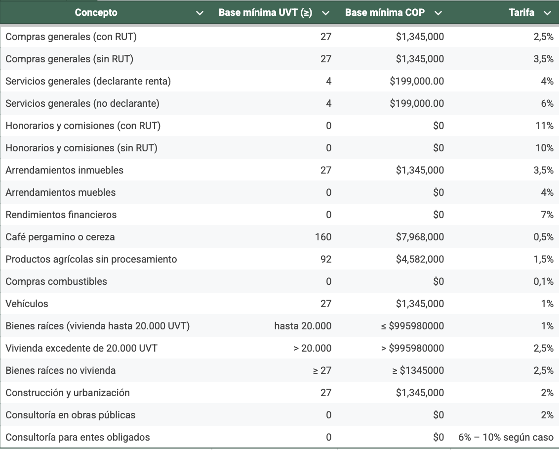
Task: Expand the Base mínima COP filter dropdown arrow
Action: pos(438,13)
